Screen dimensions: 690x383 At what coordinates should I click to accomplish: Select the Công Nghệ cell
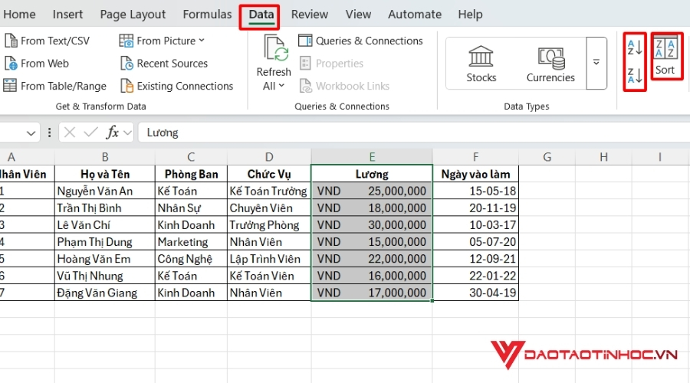(x=191, y=259)
